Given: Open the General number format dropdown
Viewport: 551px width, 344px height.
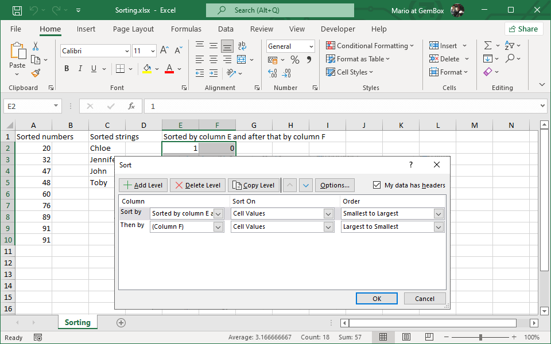Looking at the screenshot, I should click(x=311, y=46).
